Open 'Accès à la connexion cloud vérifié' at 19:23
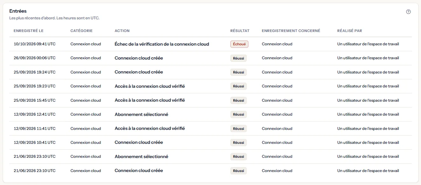This screenshot has height=185, width=421. 150,86
